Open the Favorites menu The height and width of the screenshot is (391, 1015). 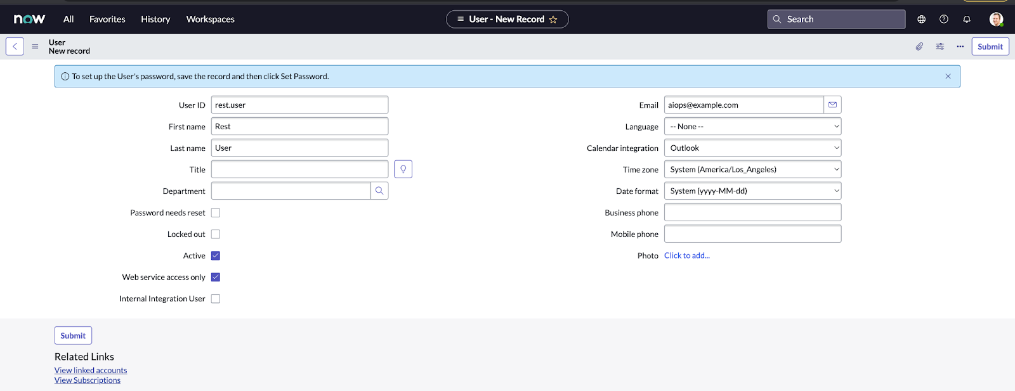tap(107, 19)
